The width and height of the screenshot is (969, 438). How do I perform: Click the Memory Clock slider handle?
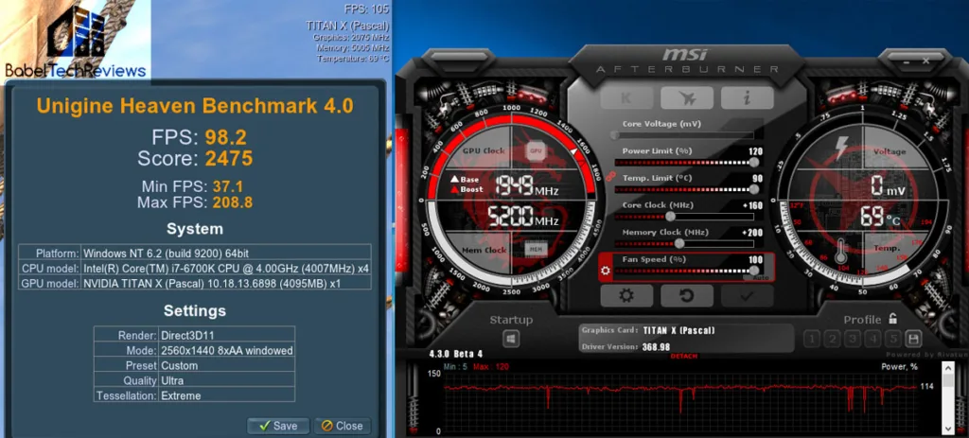coord(679,243)
